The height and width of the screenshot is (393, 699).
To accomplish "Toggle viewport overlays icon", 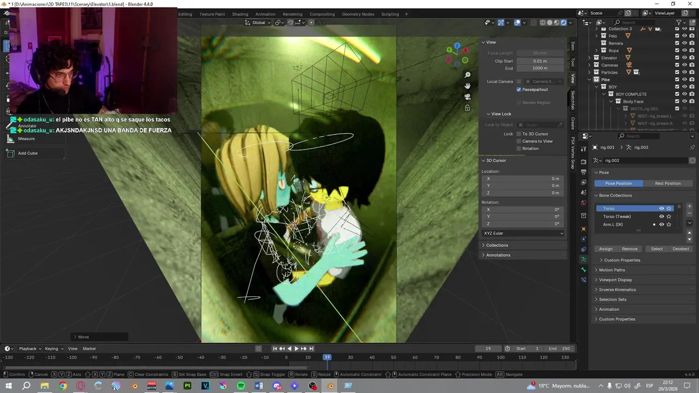I will coord(517,22).
